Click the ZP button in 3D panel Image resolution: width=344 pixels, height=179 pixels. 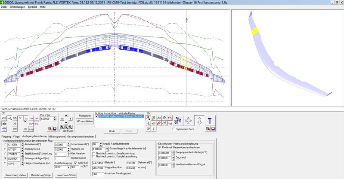[x=148, y=129]
